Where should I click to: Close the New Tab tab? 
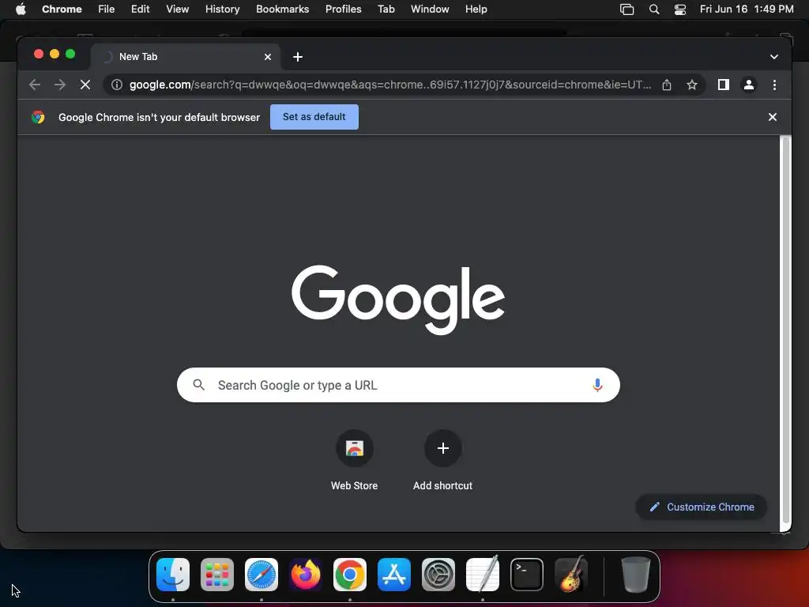pyautogui.click(x=268, y=57)
